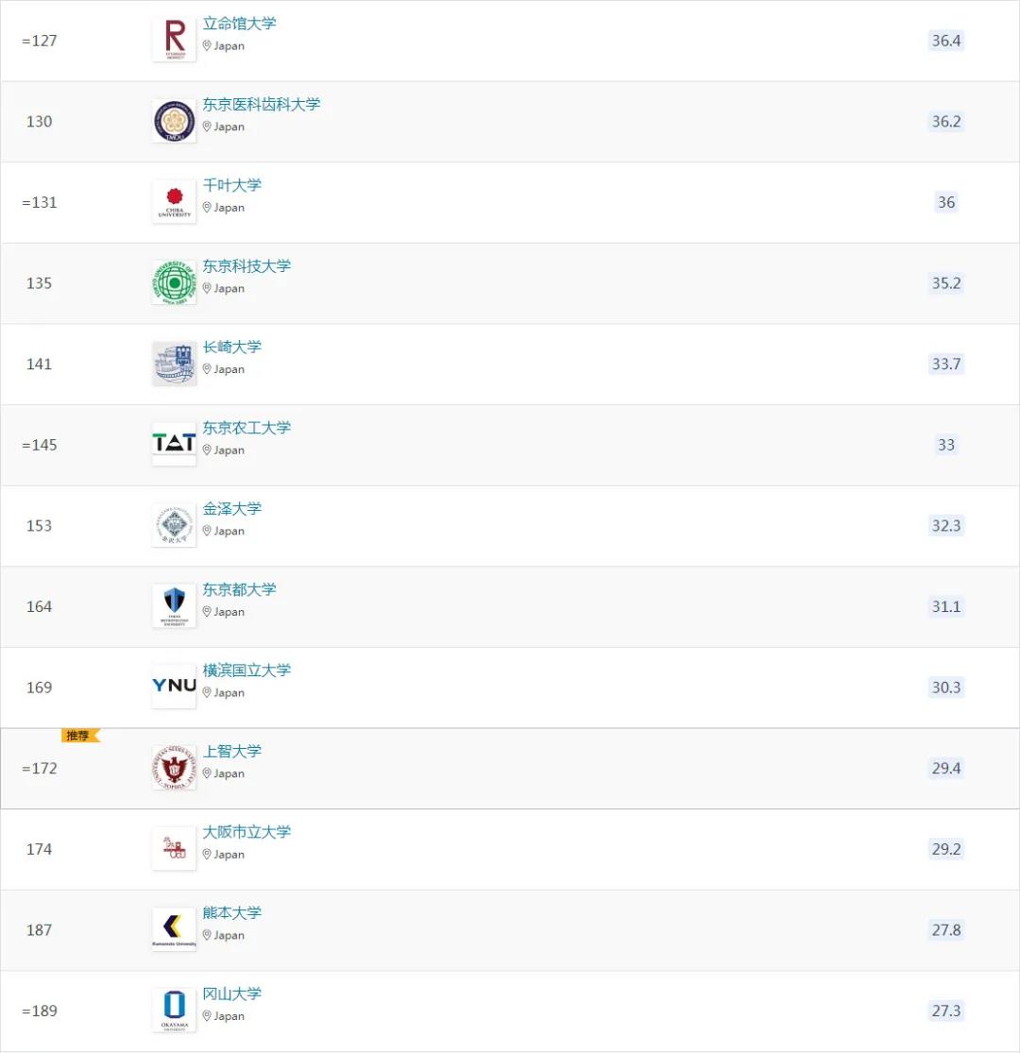
Task: Open the 东京医科齿科大学 link
Action: pos(262,104)
